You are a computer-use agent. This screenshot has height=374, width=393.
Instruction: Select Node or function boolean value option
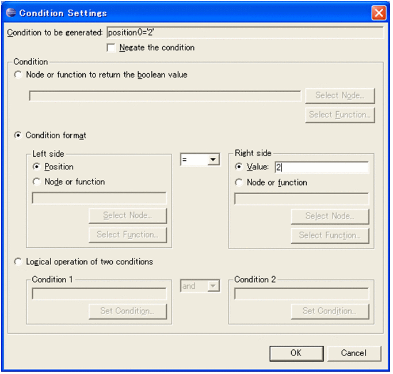[x=19, y=75]
